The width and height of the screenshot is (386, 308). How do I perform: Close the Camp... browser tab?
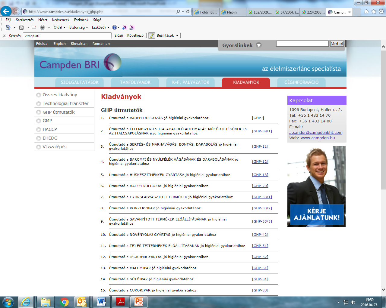350,12
